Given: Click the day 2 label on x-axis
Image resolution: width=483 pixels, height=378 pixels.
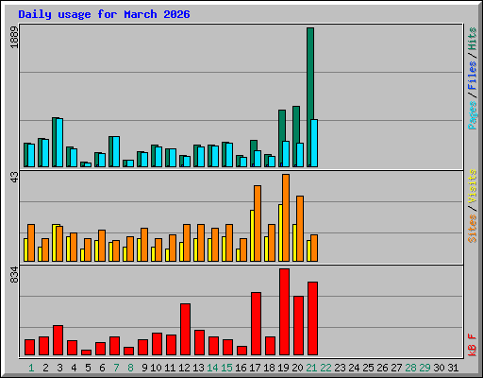Looking at the screenshot, I should (x=45, y=368).
